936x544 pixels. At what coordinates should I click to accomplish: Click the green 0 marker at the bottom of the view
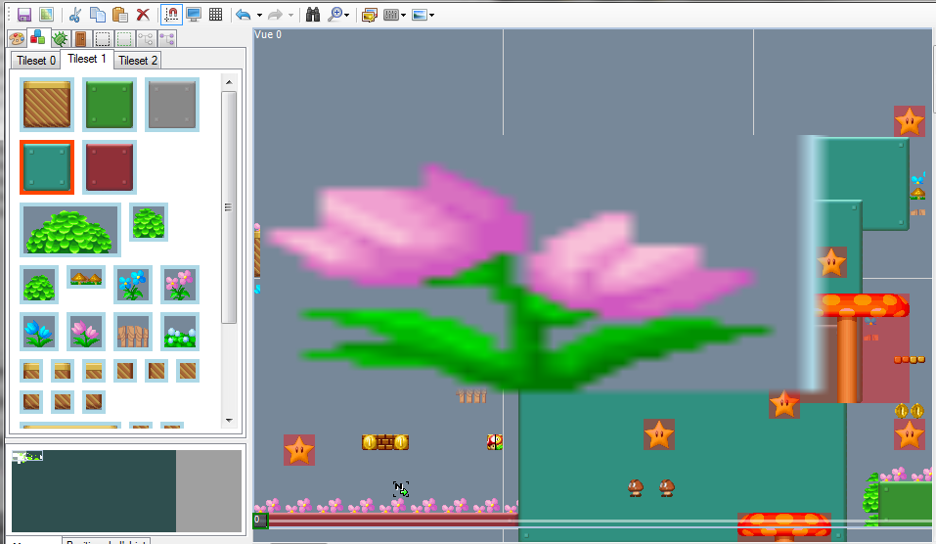coord(260,521)
